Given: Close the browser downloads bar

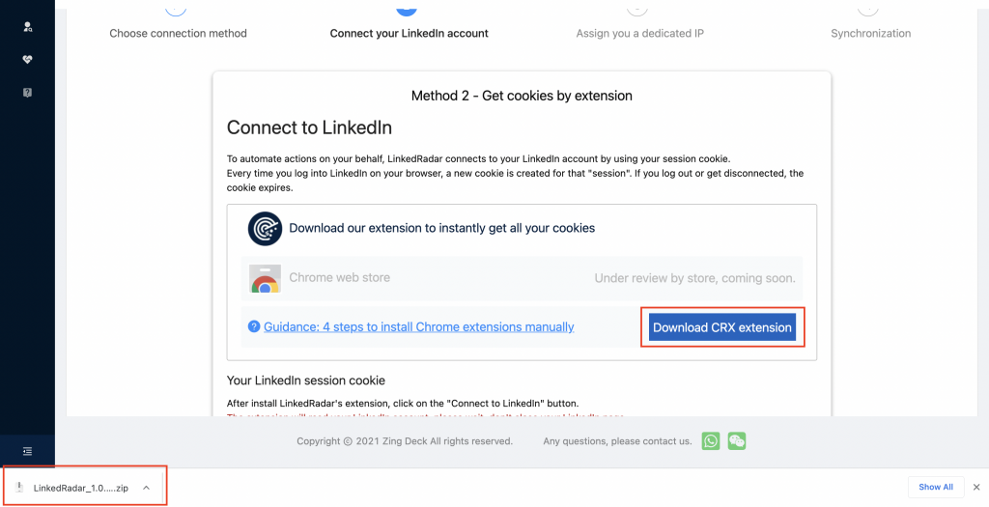Looking at the screenshot, I should 976,488.
